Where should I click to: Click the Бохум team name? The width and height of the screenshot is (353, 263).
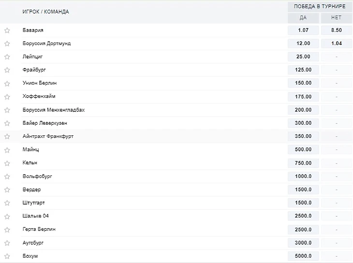(30, 256)
